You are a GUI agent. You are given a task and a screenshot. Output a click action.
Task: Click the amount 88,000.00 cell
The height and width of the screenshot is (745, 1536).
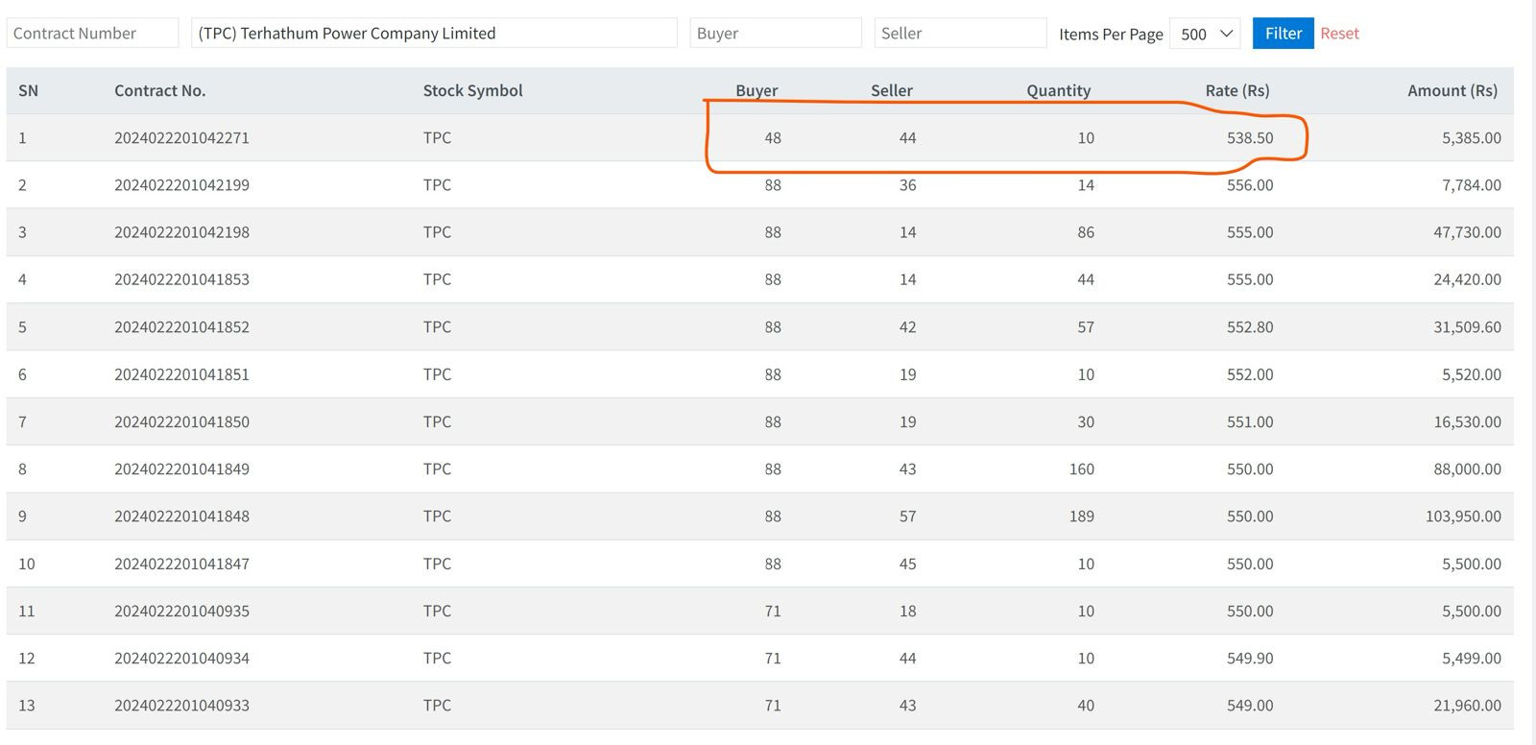pos(1467,469)
